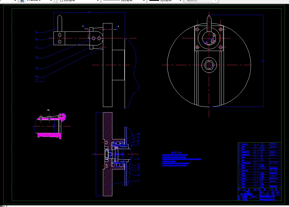The image size is (289, 207).
Task: Select callout number 6 near section view
Action: coord(139,159)
